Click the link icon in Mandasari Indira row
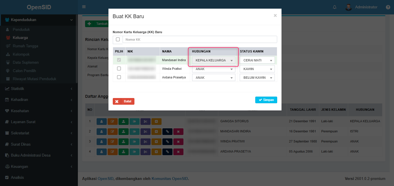Image resolution: width=394 pixels, height=186 pixels. 167,131
